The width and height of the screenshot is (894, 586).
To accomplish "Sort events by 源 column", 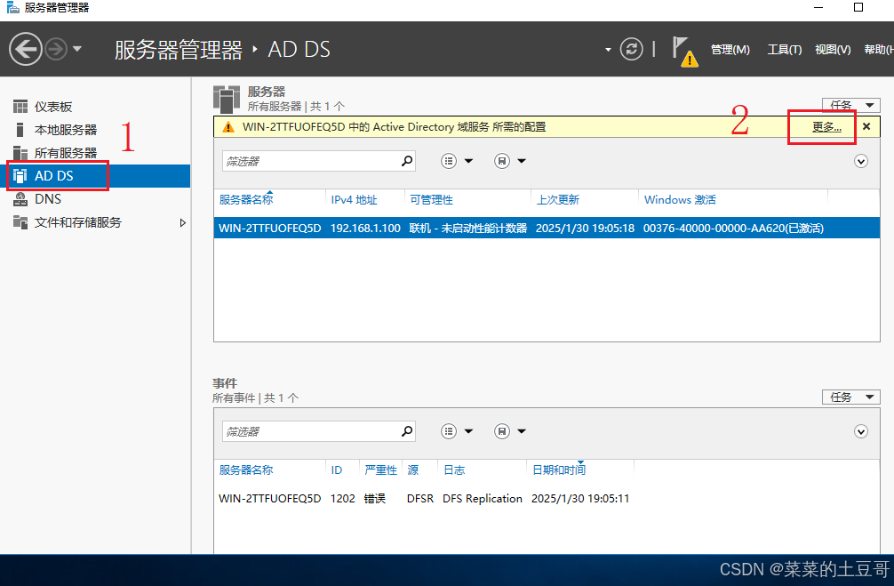I will click(413, 470).
